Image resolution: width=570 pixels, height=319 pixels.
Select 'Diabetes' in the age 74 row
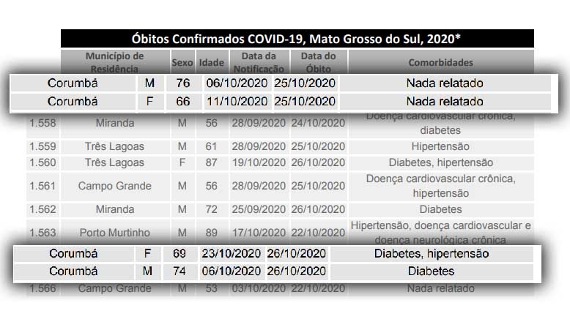[431, 271]
